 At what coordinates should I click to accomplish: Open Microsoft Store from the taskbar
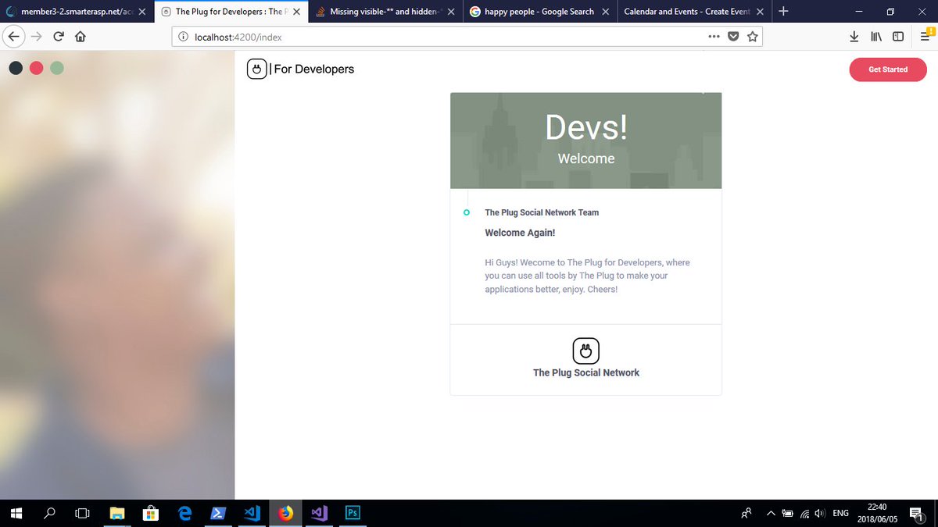pyautogui.click(x=151, y=513)
